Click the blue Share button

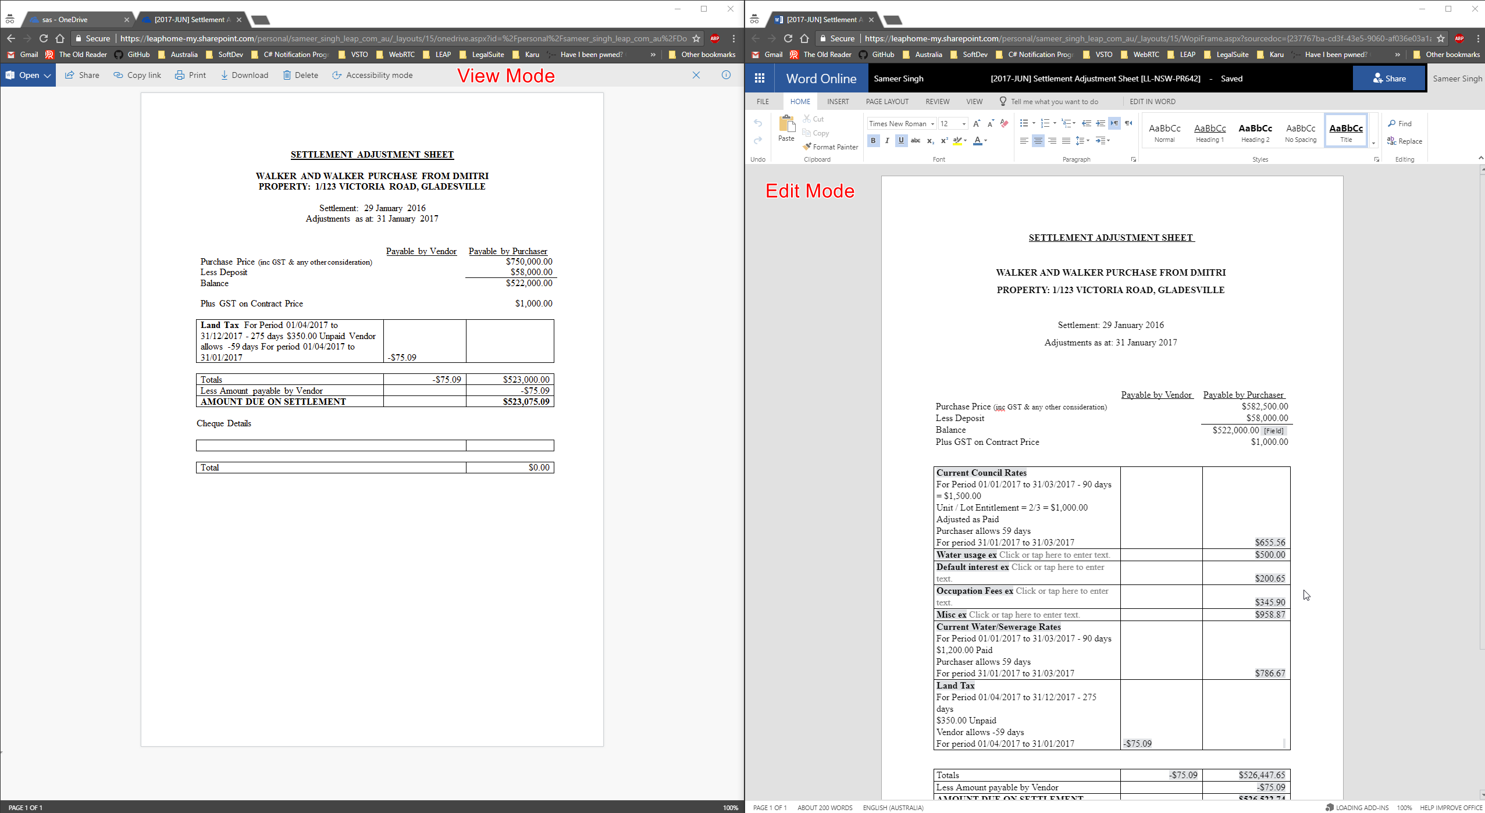1388,79
